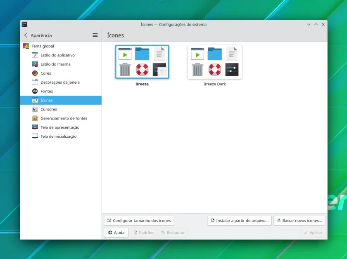
Task: Open the Cursores page
Action: pos(61,109)
